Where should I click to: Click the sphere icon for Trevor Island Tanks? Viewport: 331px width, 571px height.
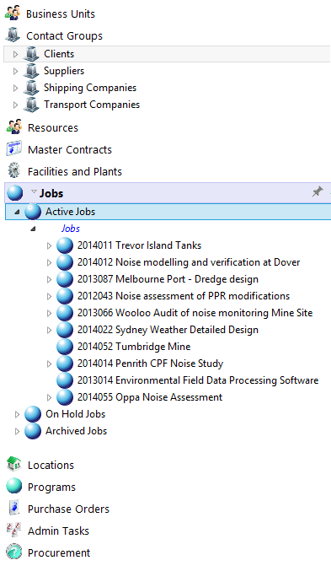point(65,245)
